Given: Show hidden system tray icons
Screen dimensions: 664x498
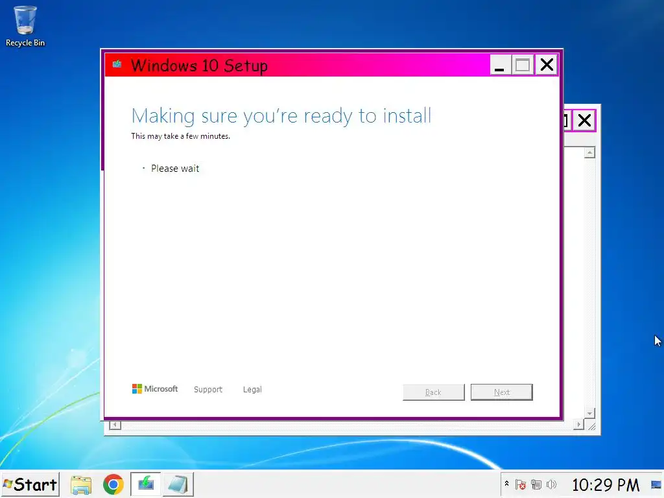Looking at the screenshot, I should [x=506, y=484].
